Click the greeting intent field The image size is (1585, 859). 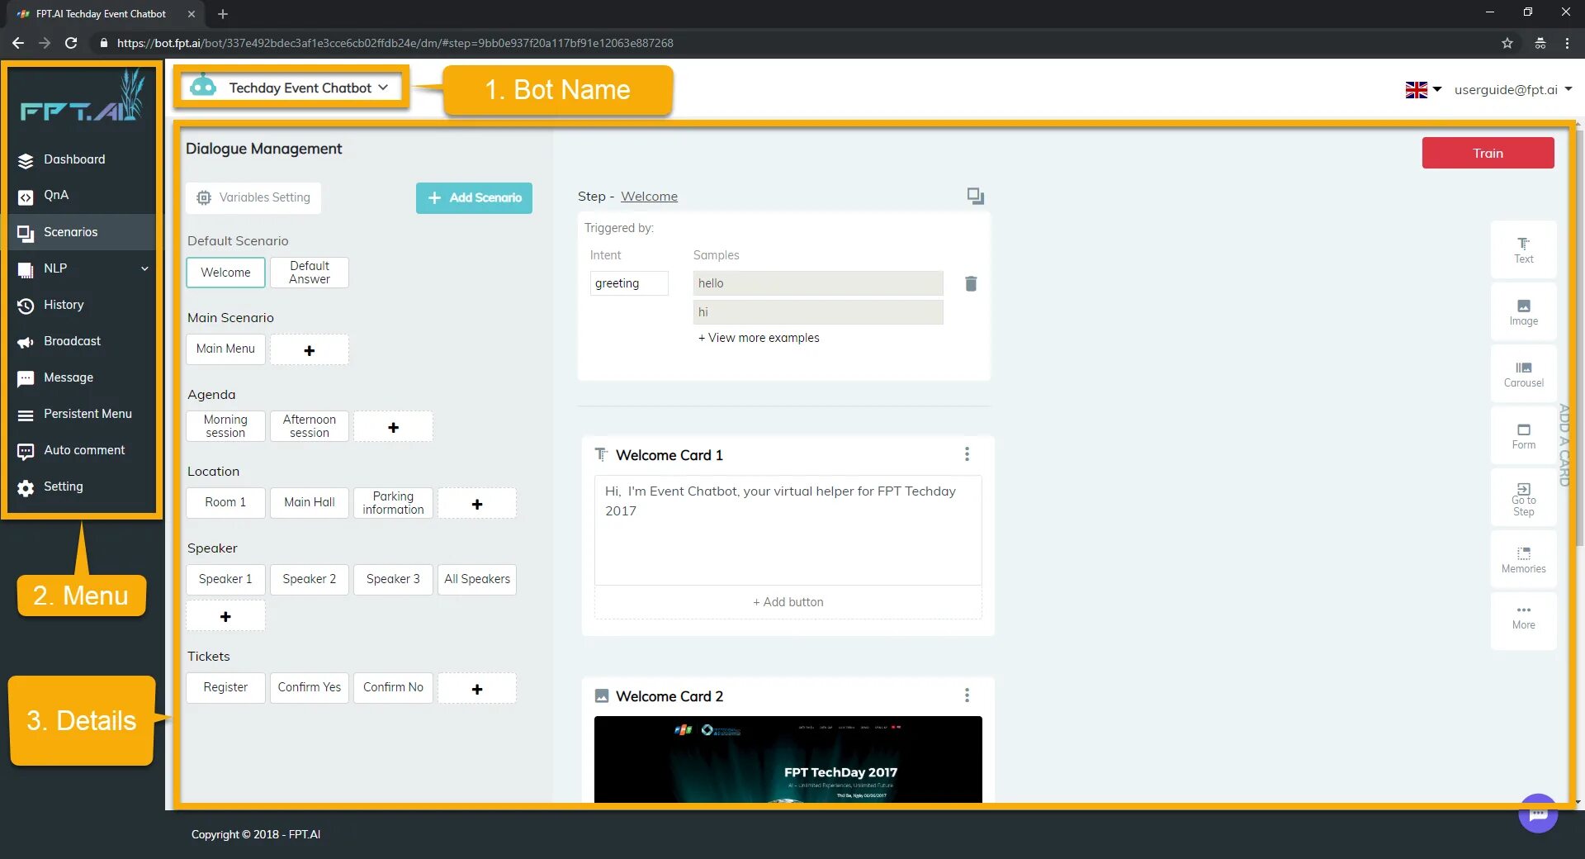point(629,283)
